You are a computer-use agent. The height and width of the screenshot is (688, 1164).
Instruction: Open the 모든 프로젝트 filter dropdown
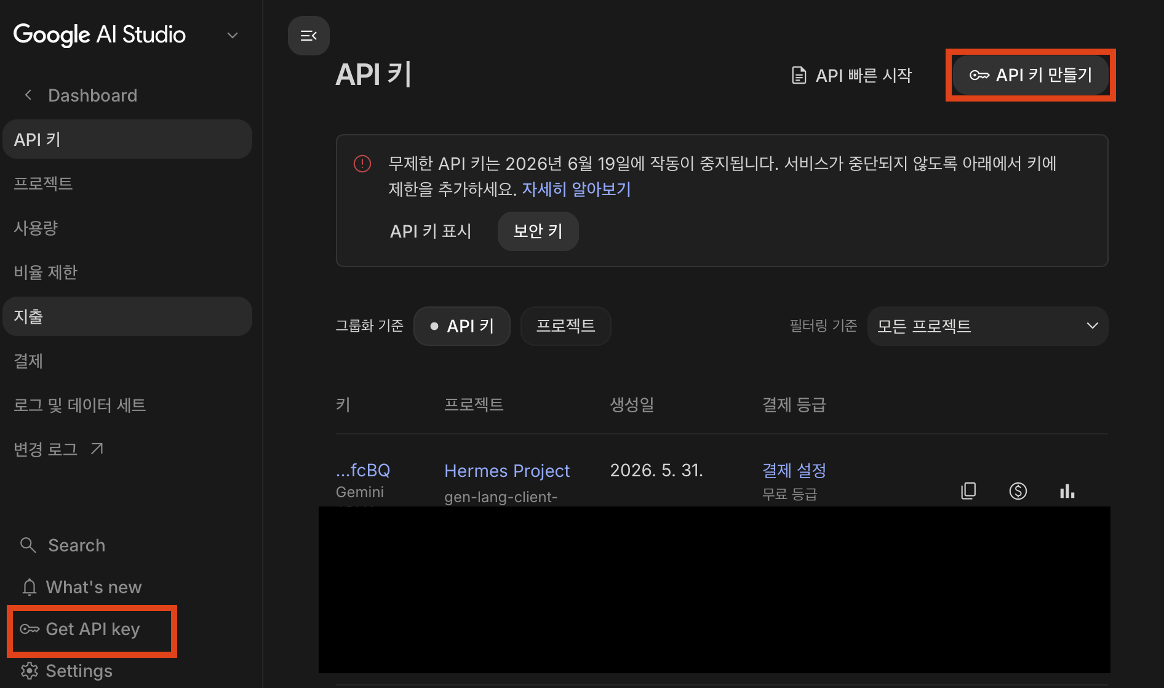(987, 326)
